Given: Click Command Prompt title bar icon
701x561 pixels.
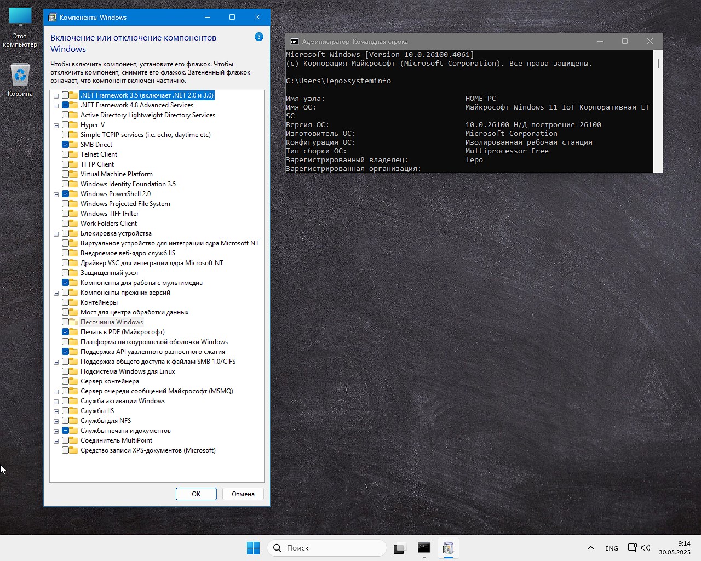Looking at the screenshot, I should (x=295, y=42).
